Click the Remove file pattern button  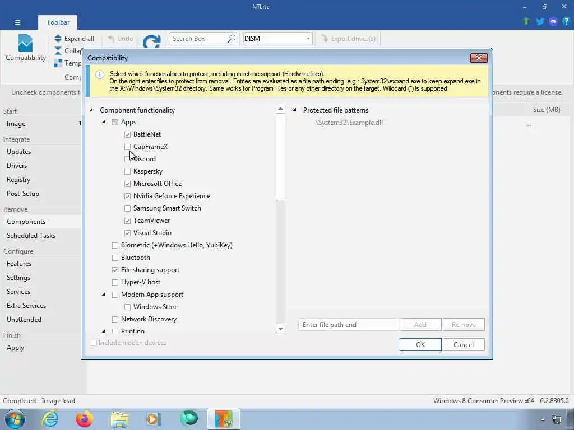[x=464, y=324]
